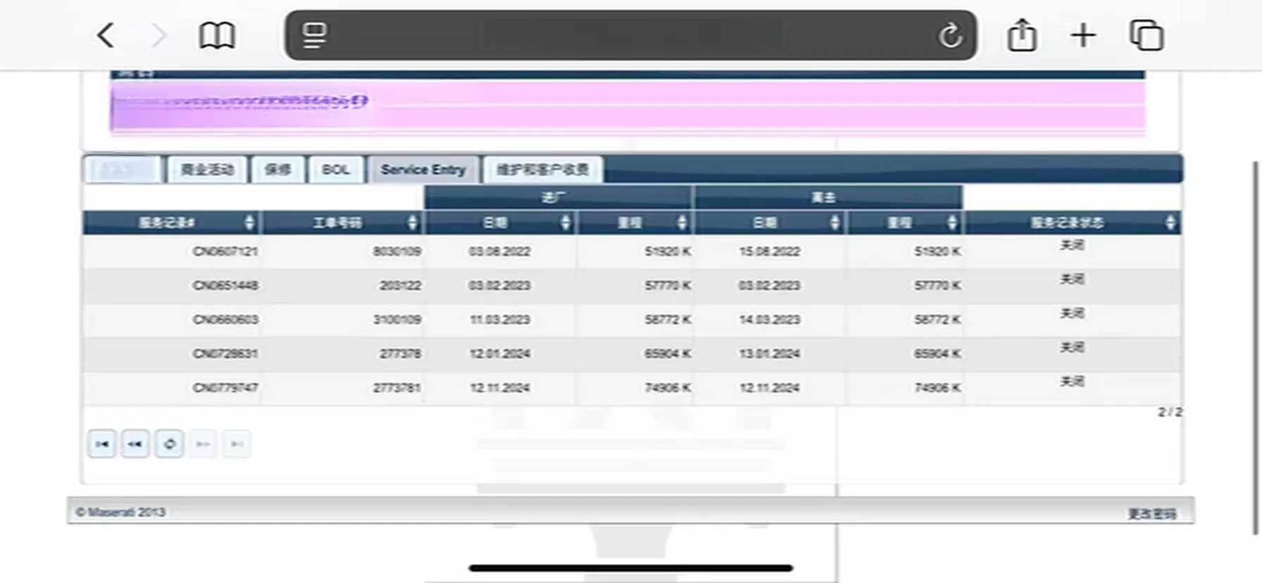Screen dimensions: 1262x583
Task: Open the 商业活动 tab
Action: click(x=206, y=170)
